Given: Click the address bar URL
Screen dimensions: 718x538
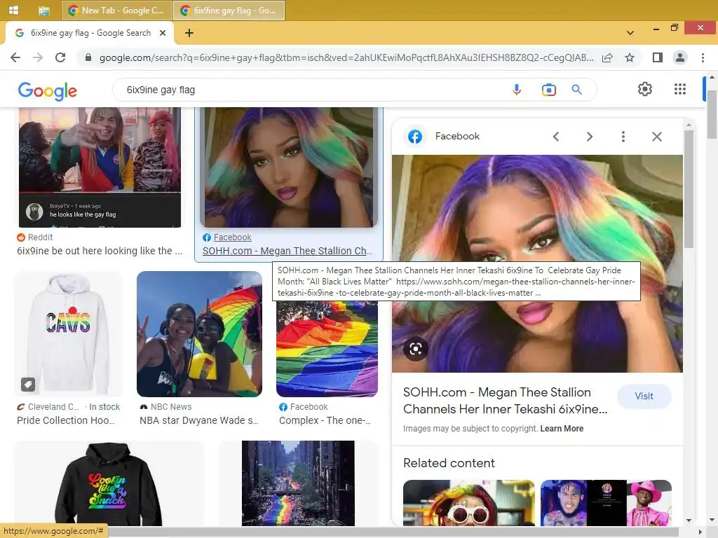Looking at the screenshot, I should point(346,57).
